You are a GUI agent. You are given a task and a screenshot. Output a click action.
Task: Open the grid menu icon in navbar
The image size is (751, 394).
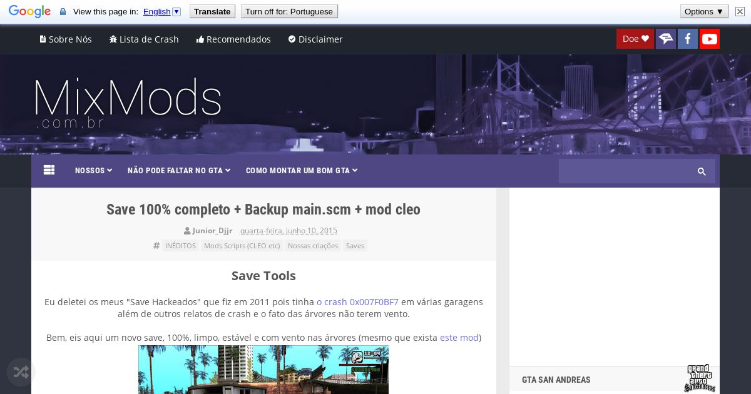click(49, 170)
